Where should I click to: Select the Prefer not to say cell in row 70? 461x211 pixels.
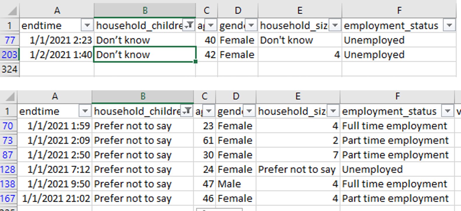click(143, 126)
